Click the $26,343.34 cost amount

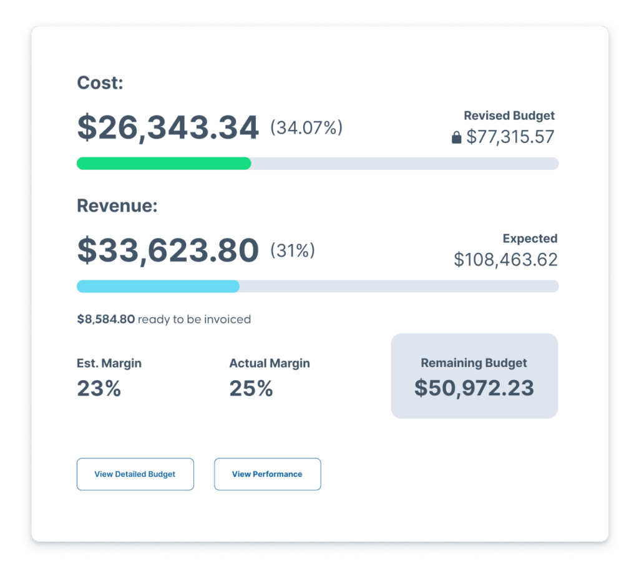pyautogui.click(x=167, y=127)
